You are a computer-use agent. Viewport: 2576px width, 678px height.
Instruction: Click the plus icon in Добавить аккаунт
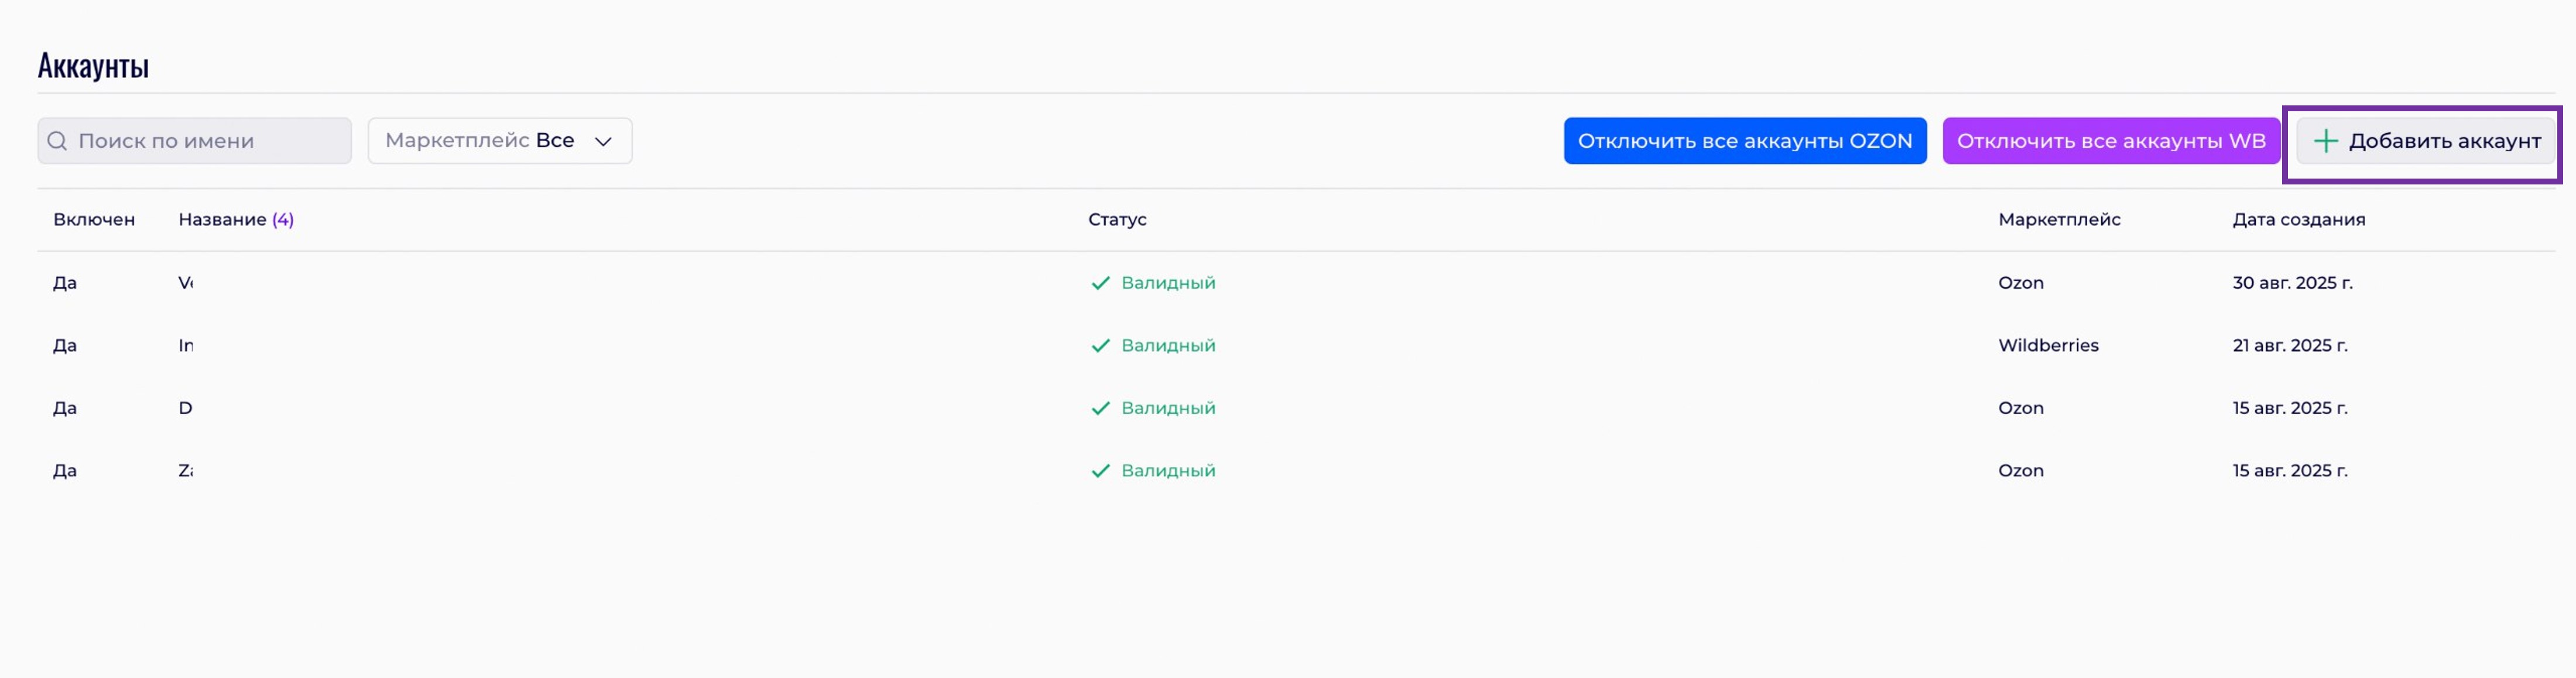pos(2326,141)
